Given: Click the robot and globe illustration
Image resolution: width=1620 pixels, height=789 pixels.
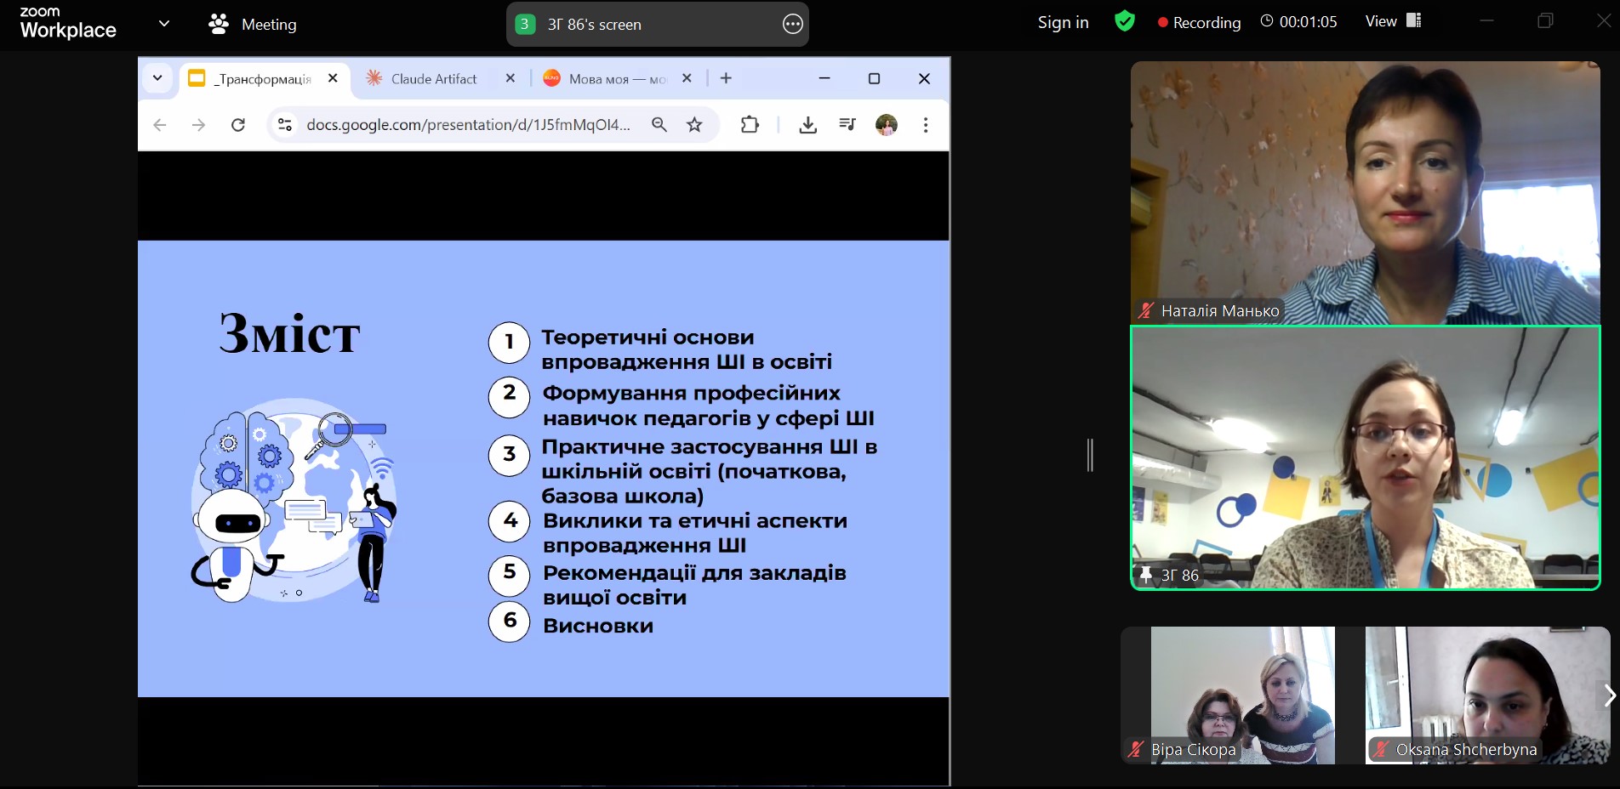Looking at the screenshot, I should 294,501.
